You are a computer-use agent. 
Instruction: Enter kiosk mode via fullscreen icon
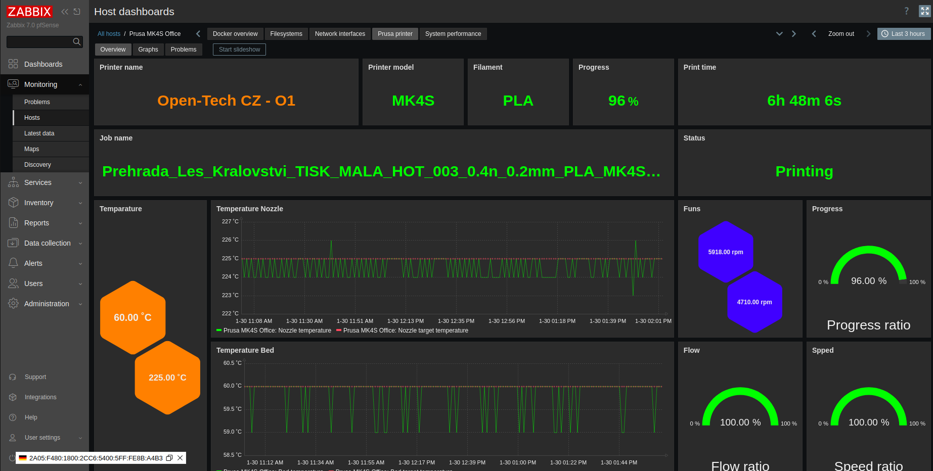click(925, 11)
